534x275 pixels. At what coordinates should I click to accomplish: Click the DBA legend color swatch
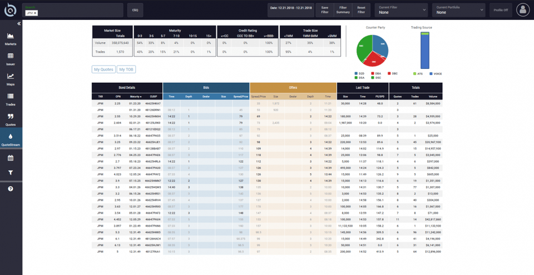(373, 73)
